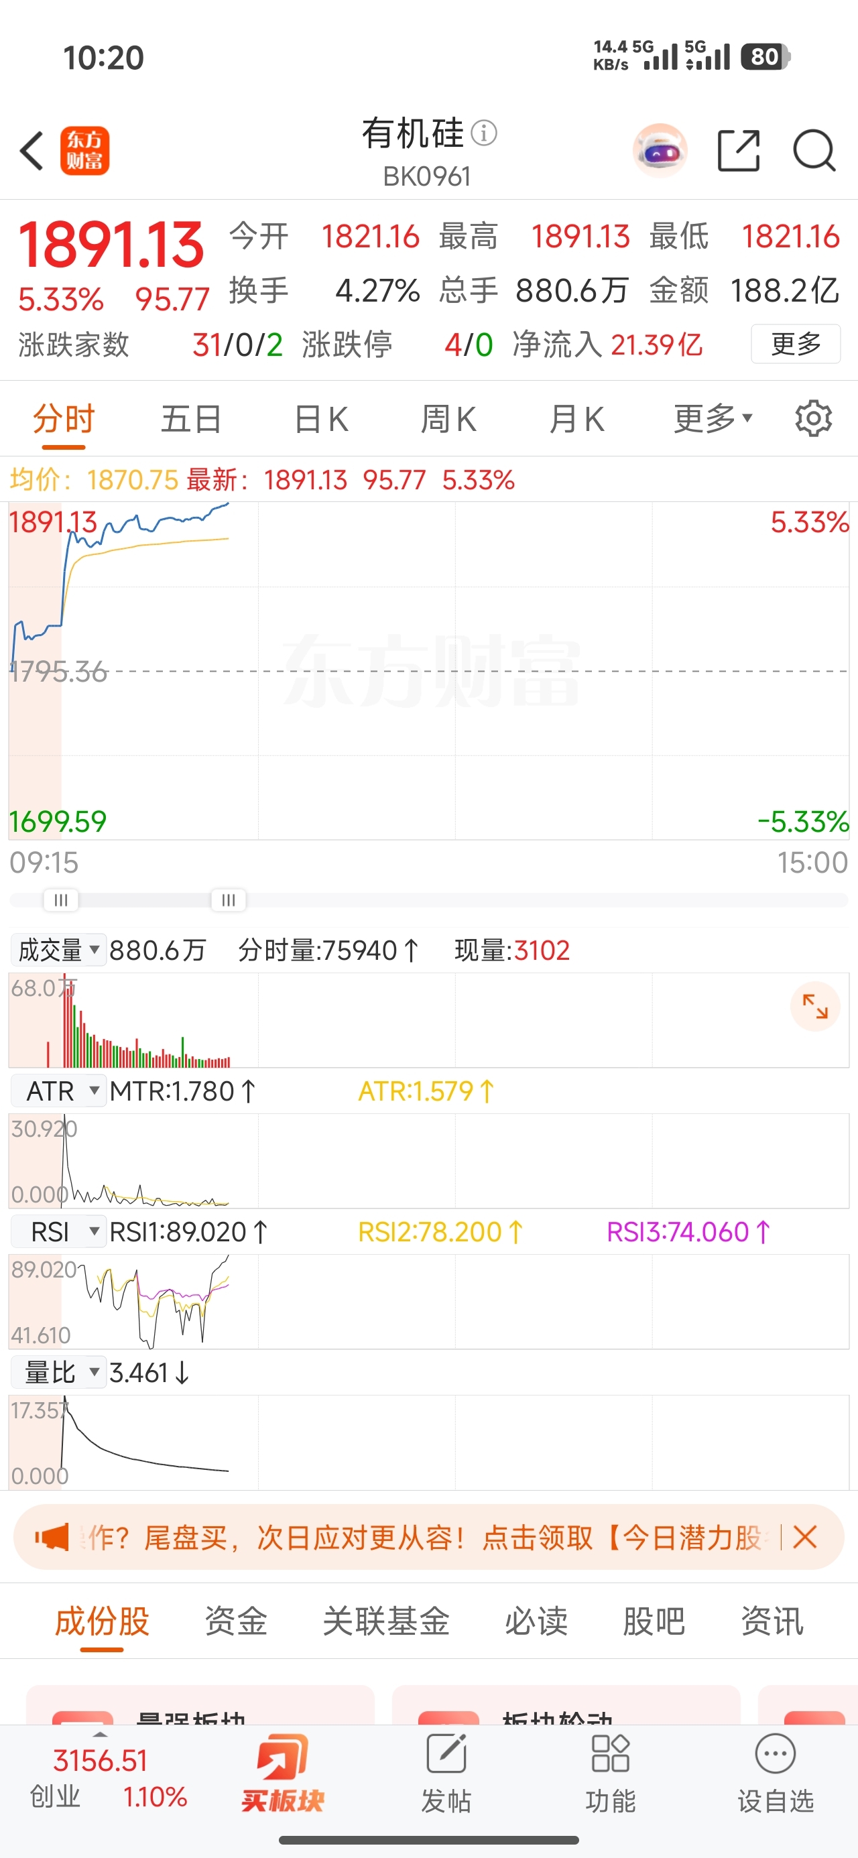
Task: Tap the back arrow icon
Action: (x=32, y=151)
